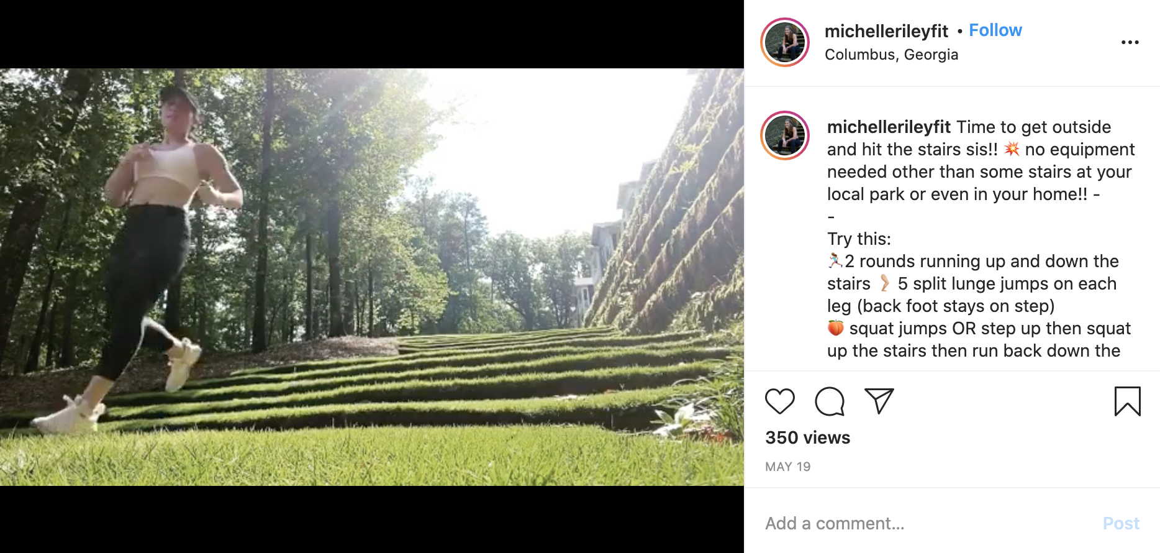Save the post with the bookmark icon
The image size is (1160, 553).
point(1127,401)
